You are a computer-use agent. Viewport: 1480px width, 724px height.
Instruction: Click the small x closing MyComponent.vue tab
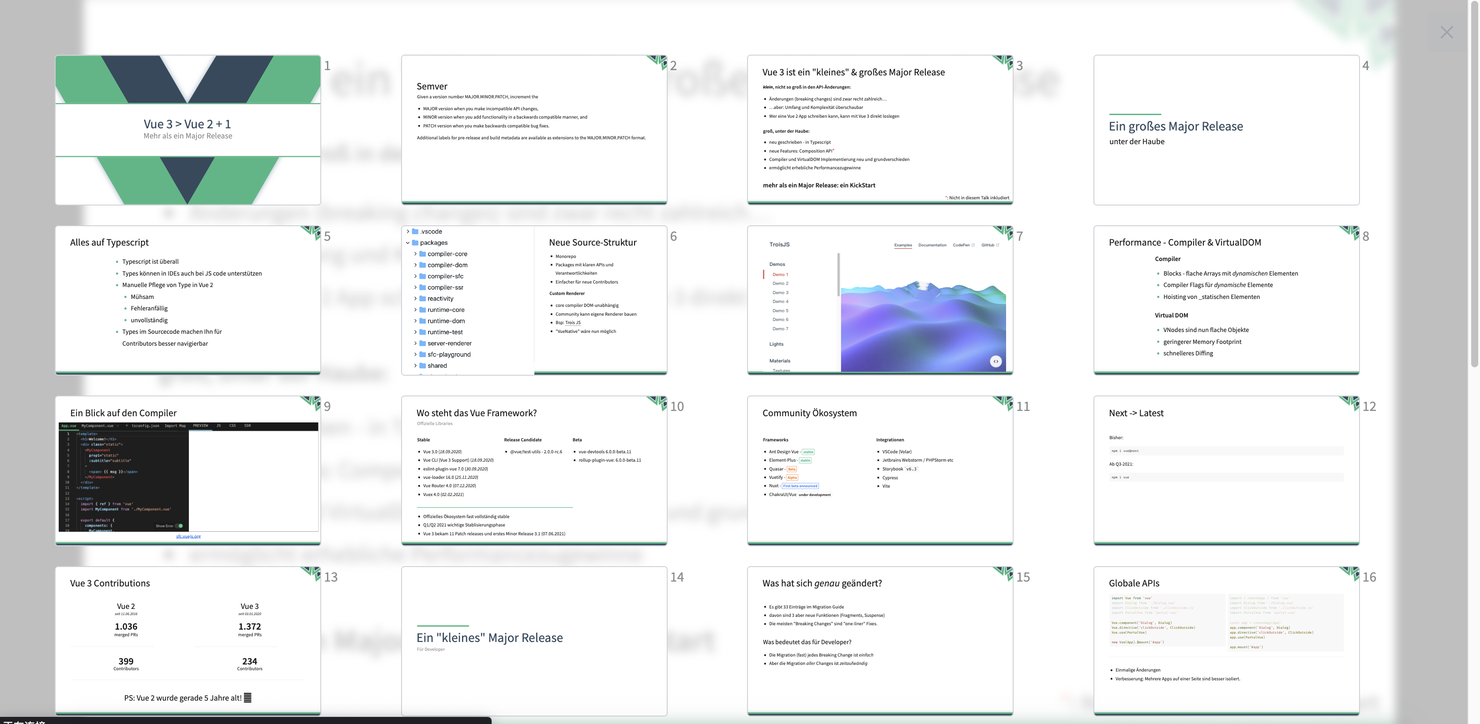[x=118, y=426]
